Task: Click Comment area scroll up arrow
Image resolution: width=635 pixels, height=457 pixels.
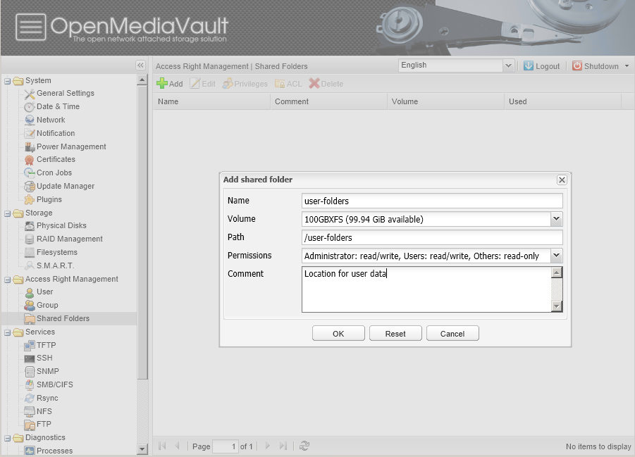Action: point(557,273)
